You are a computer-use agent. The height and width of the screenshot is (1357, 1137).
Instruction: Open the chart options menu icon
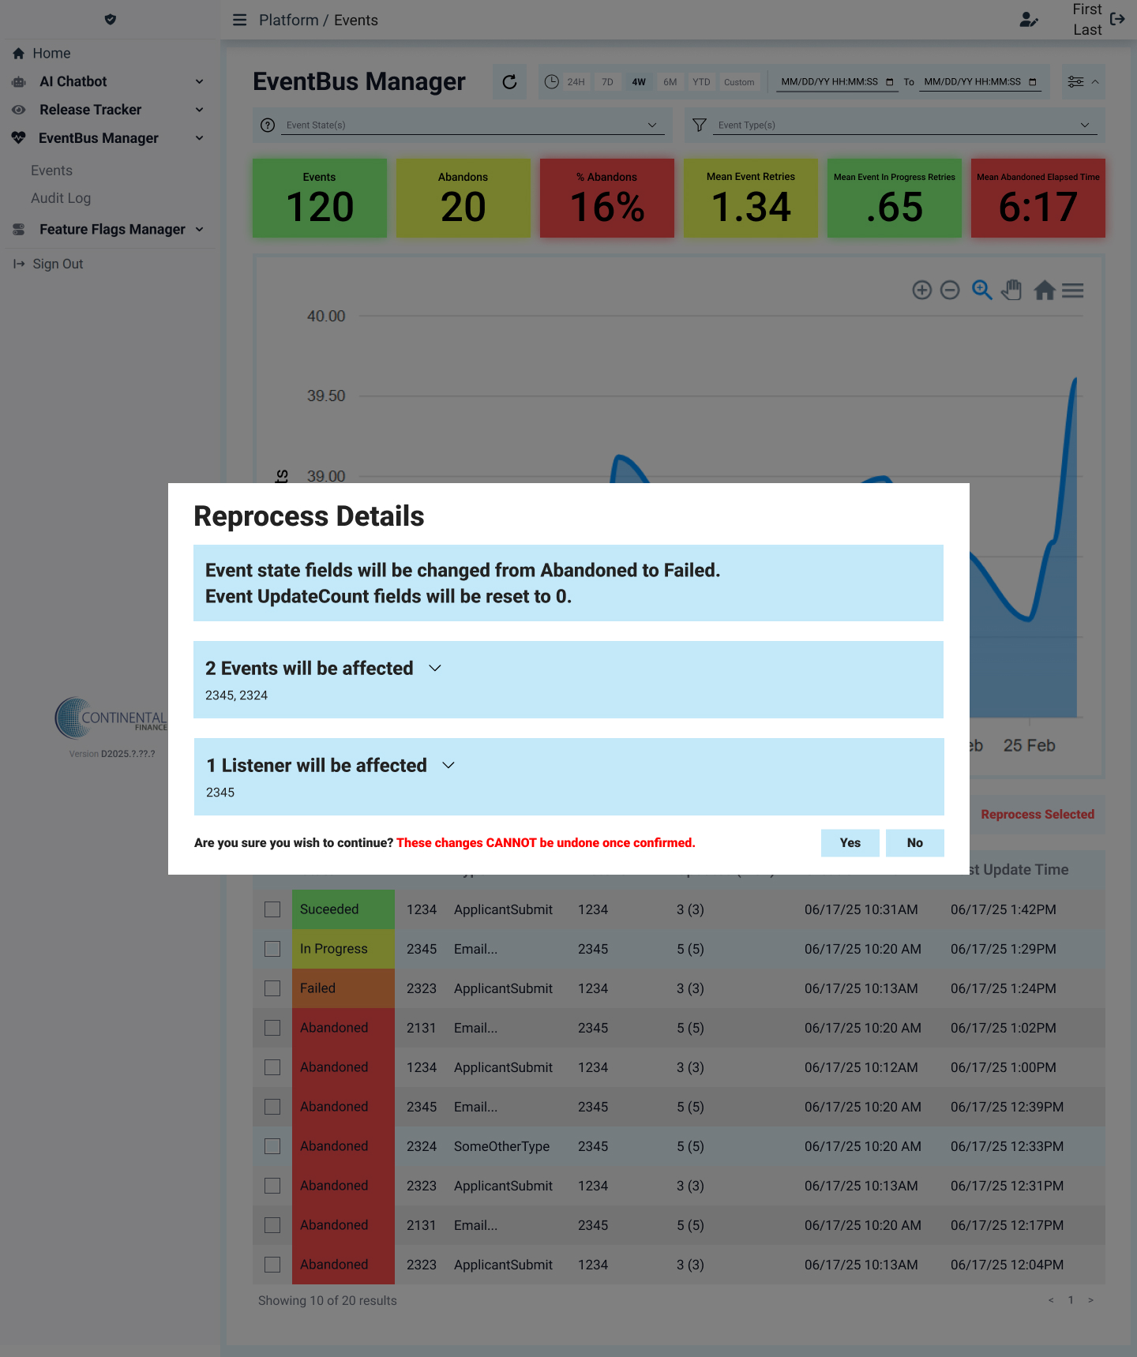1072,291
